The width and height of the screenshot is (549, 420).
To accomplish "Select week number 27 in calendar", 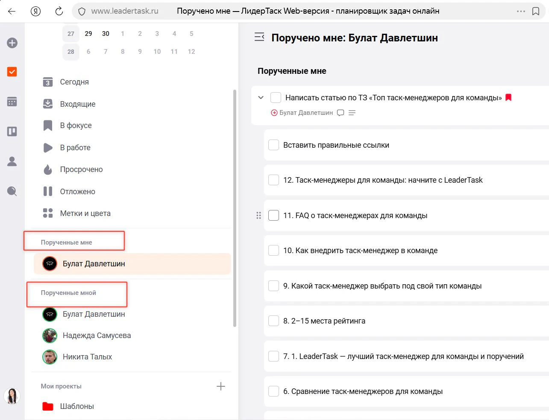I will point(71,34).
